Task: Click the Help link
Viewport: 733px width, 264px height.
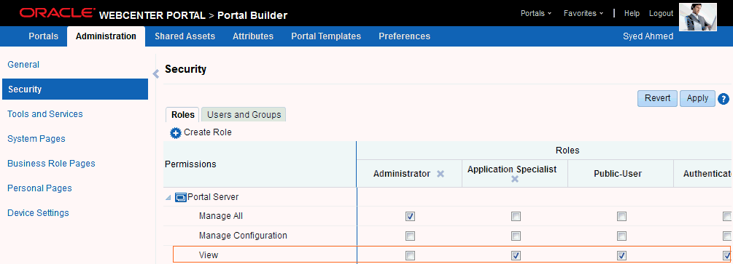Action: (x=632, y=14)
